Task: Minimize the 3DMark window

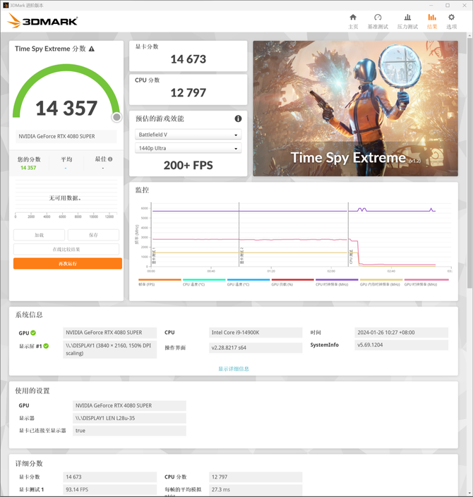Action: pyautogui.click(x=431, y=6)
